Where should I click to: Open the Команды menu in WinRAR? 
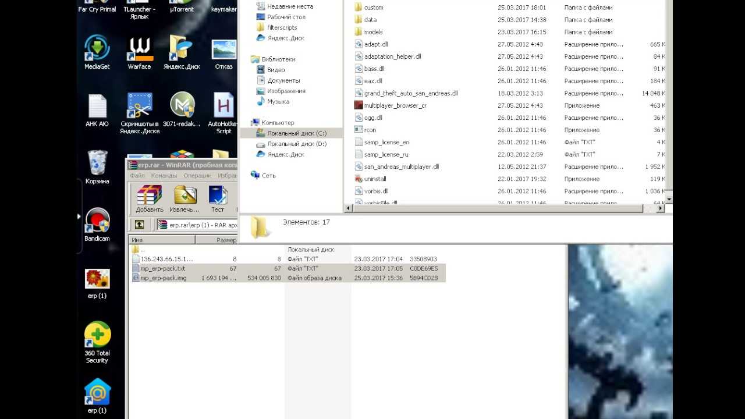coord(164,176)
